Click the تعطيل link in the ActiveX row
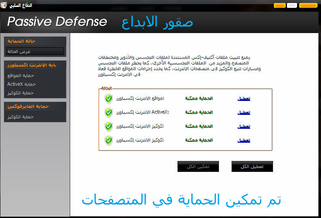Screen dimensions: 321x218 click(x=244, y=113)
